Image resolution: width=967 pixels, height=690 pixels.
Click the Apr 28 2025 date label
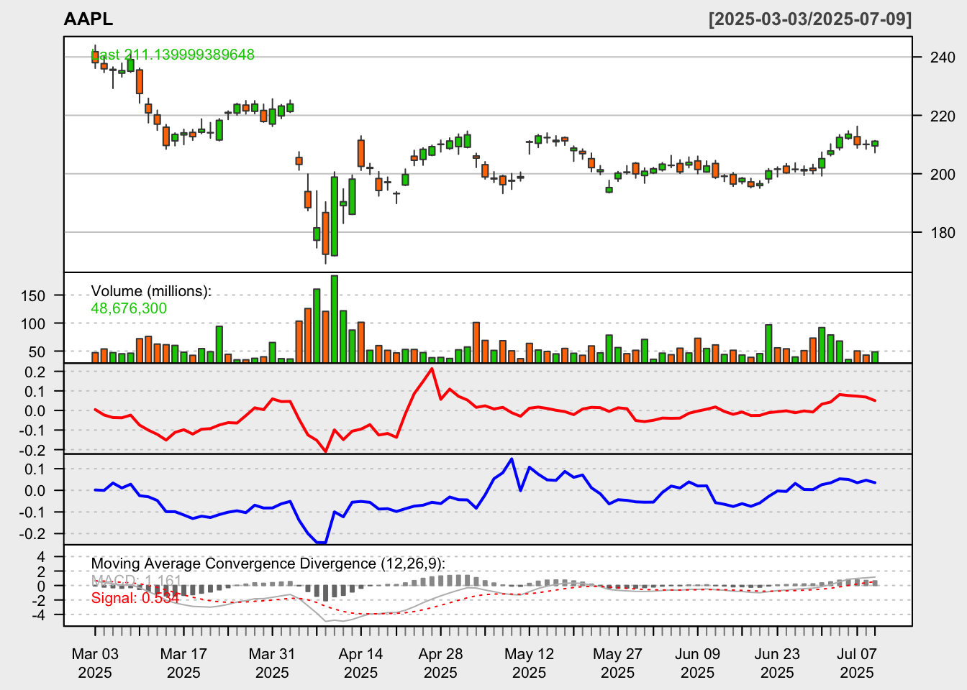tap(440, 663)
